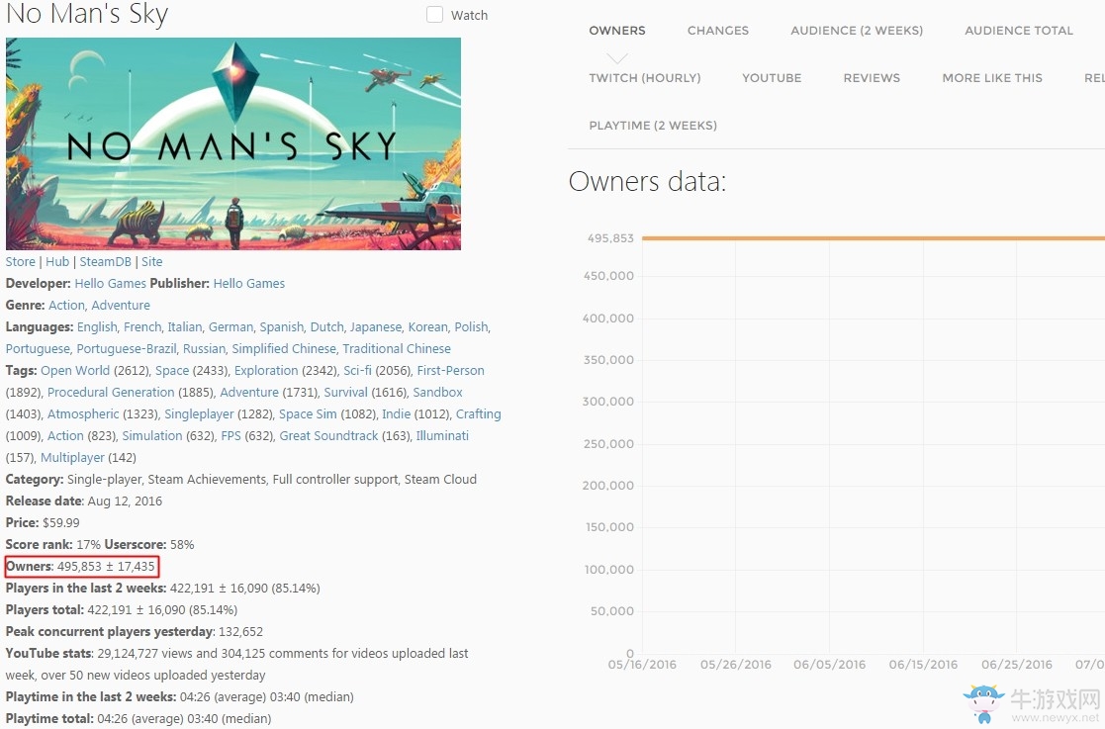Image resolution: width=1105 pixels, height=729 pixels.
Task: Open the Indie tag
Action: coord(396,414)
